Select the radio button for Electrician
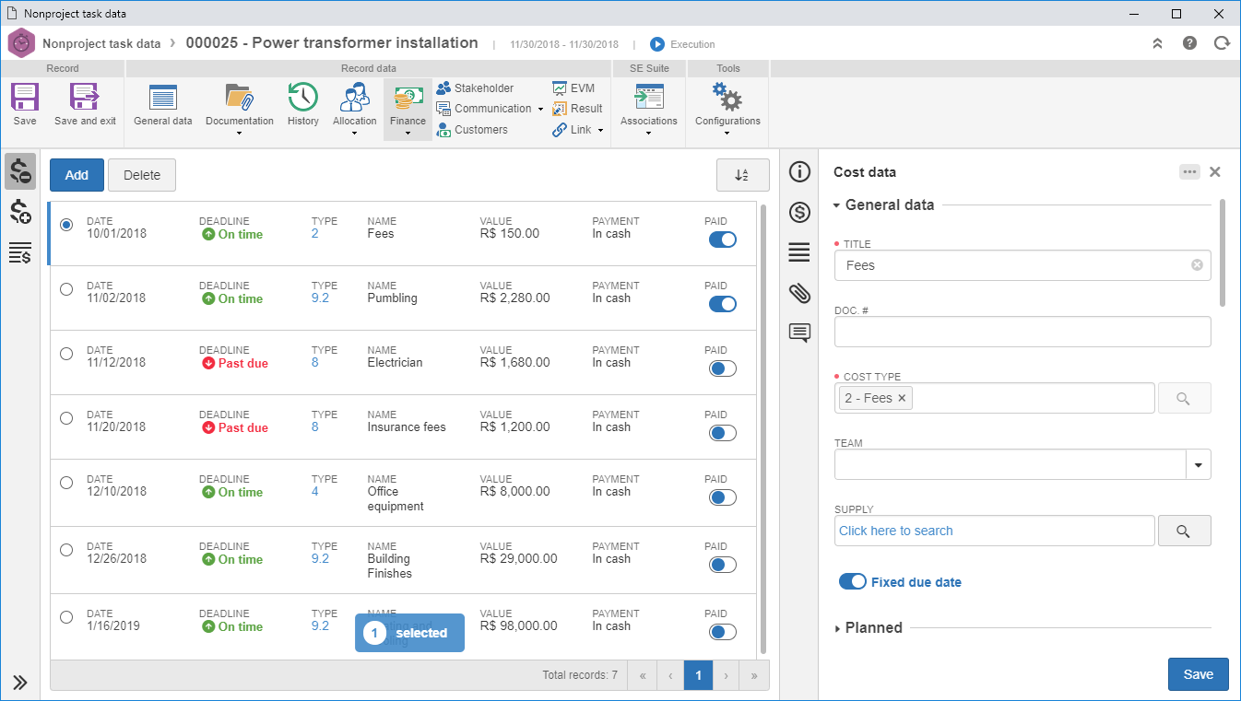Viewport: 1241px width, 701px height. click(x=66, y=354)
